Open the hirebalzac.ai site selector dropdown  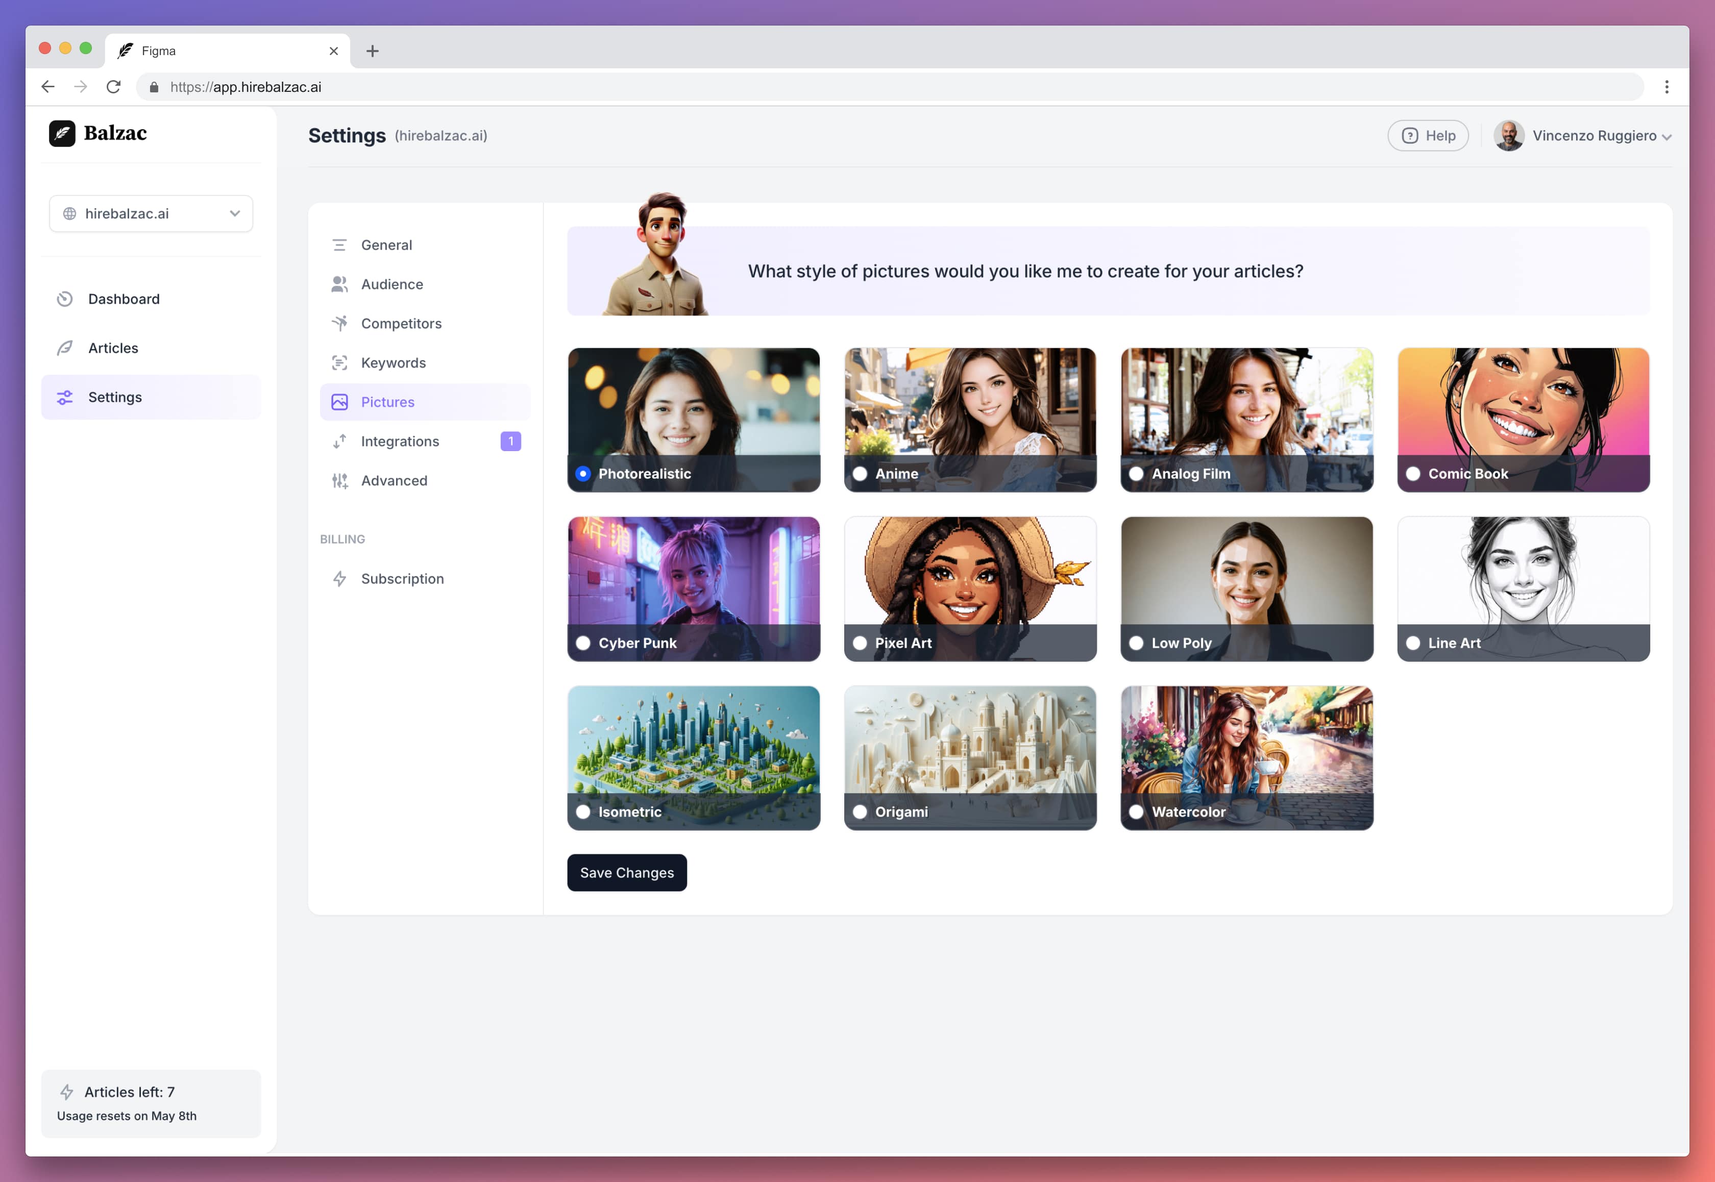point(151,213)
